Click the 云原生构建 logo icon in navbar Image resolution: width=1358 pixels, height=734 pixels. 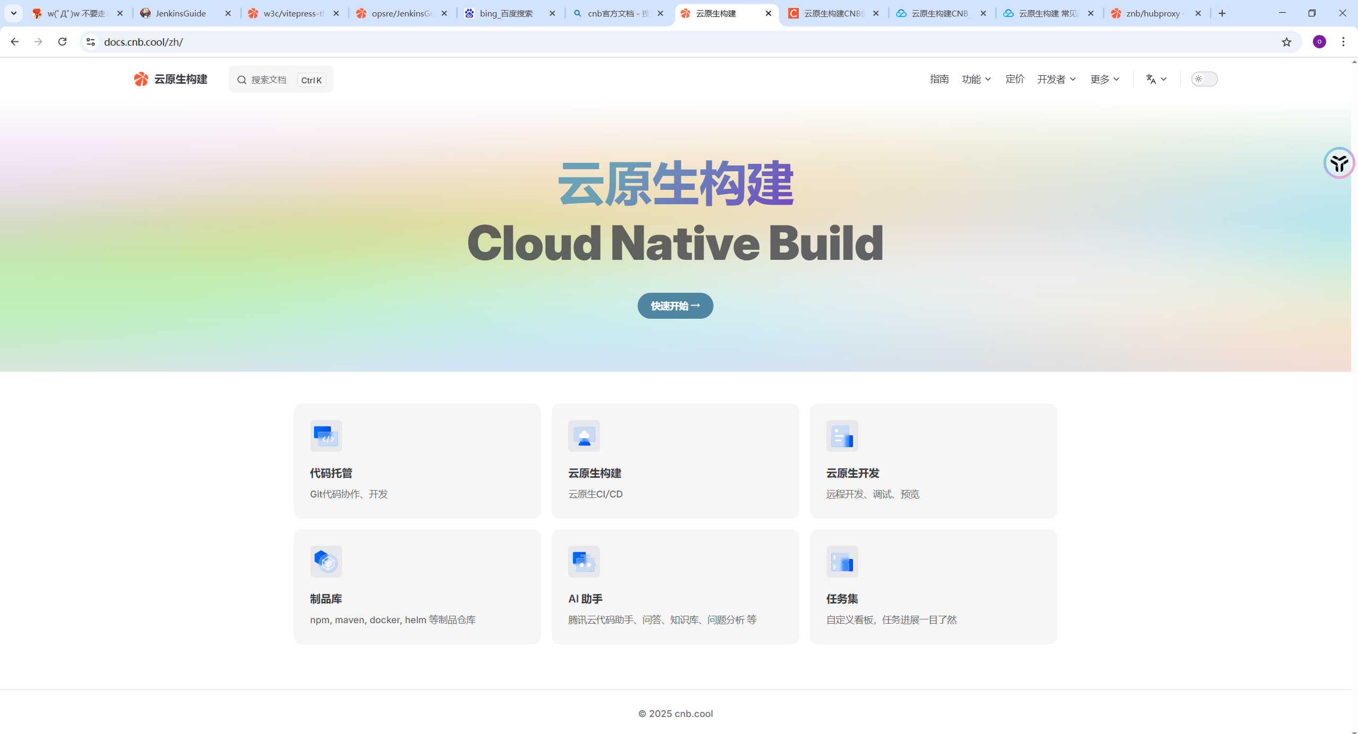tap(141, 79)
